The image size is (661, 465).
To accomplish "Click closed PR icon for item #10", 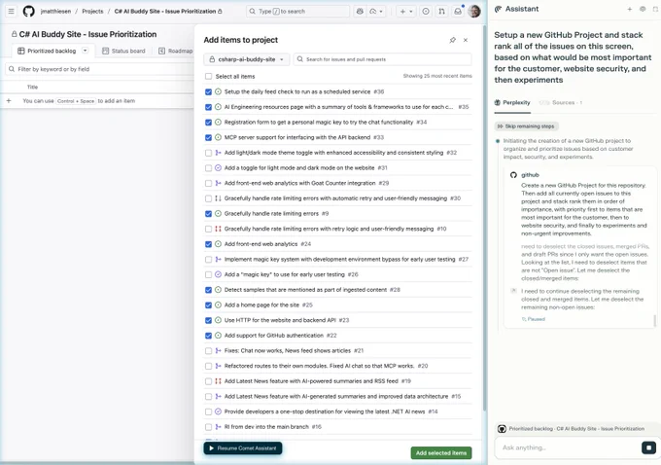I will [218, 229].
